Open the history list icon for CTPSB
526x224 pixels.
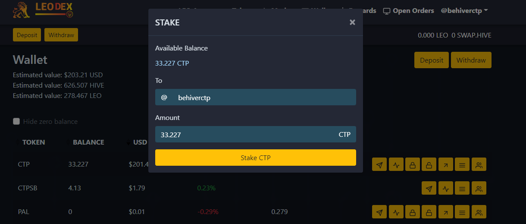pos(462,188)
